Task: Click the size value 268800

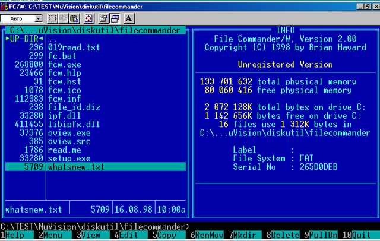Action: [29, 65]
